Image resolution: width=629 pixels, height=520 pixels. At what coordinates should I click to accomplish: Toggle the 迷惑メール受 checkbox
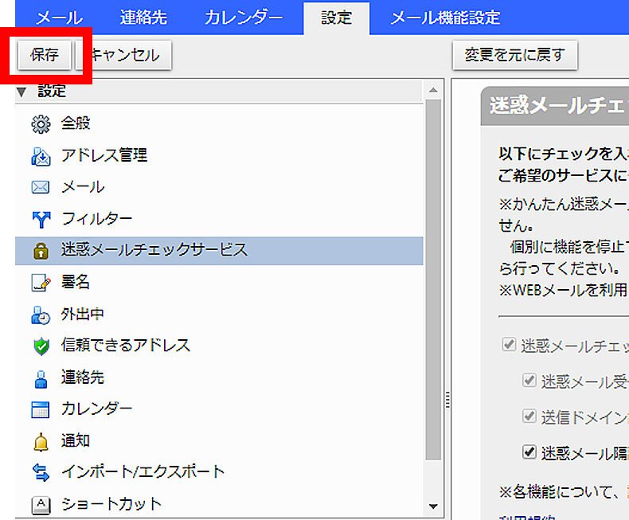529,380
